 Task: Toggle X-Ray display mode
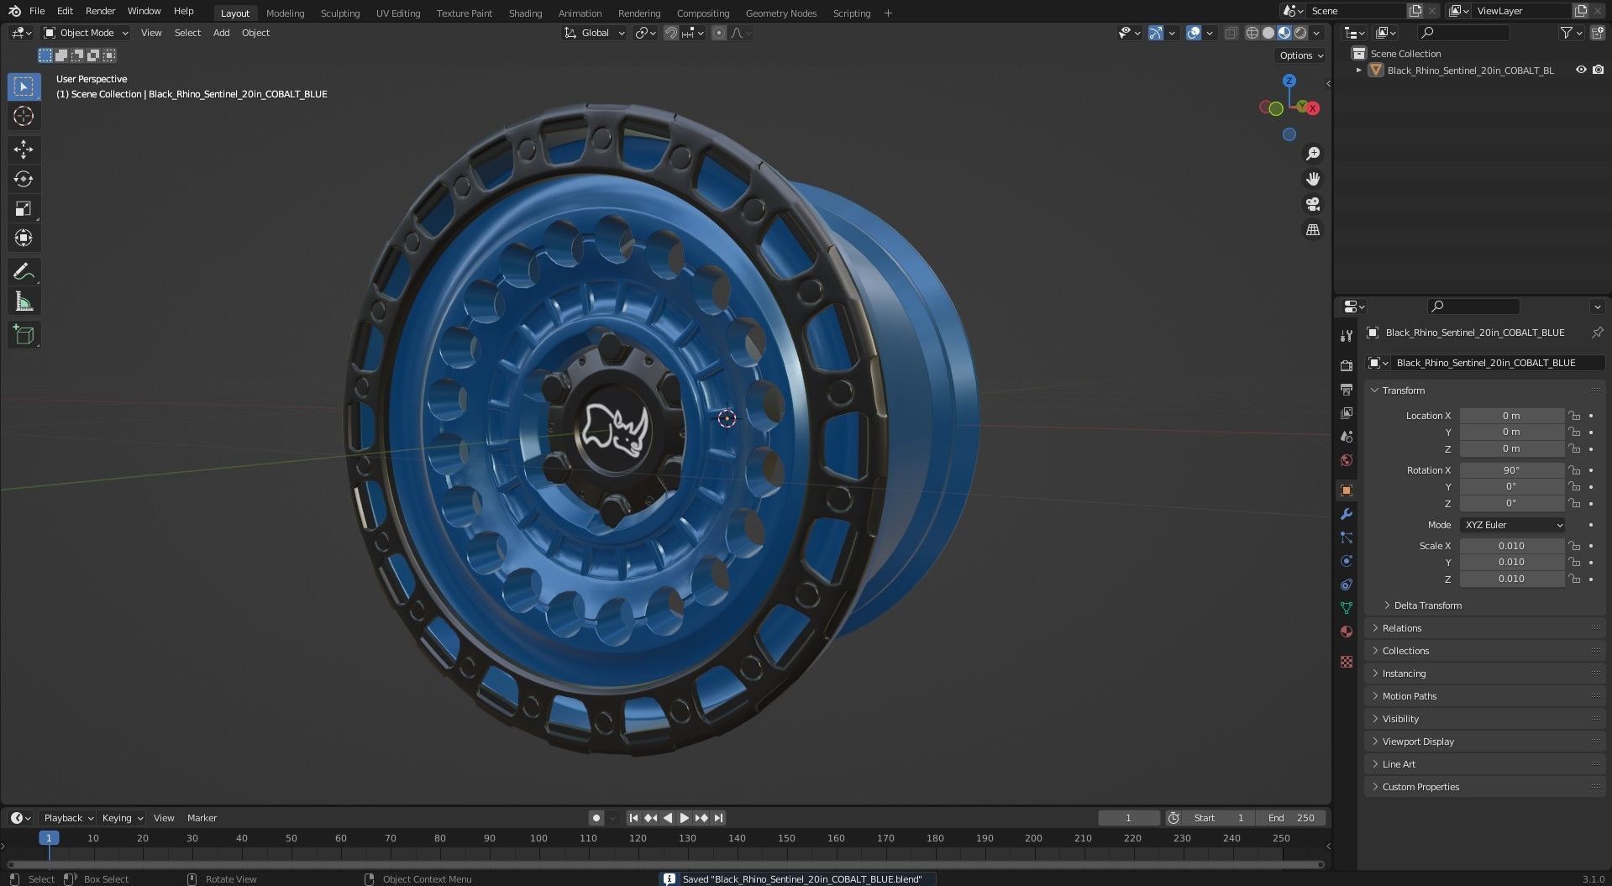coord(1231,33)
